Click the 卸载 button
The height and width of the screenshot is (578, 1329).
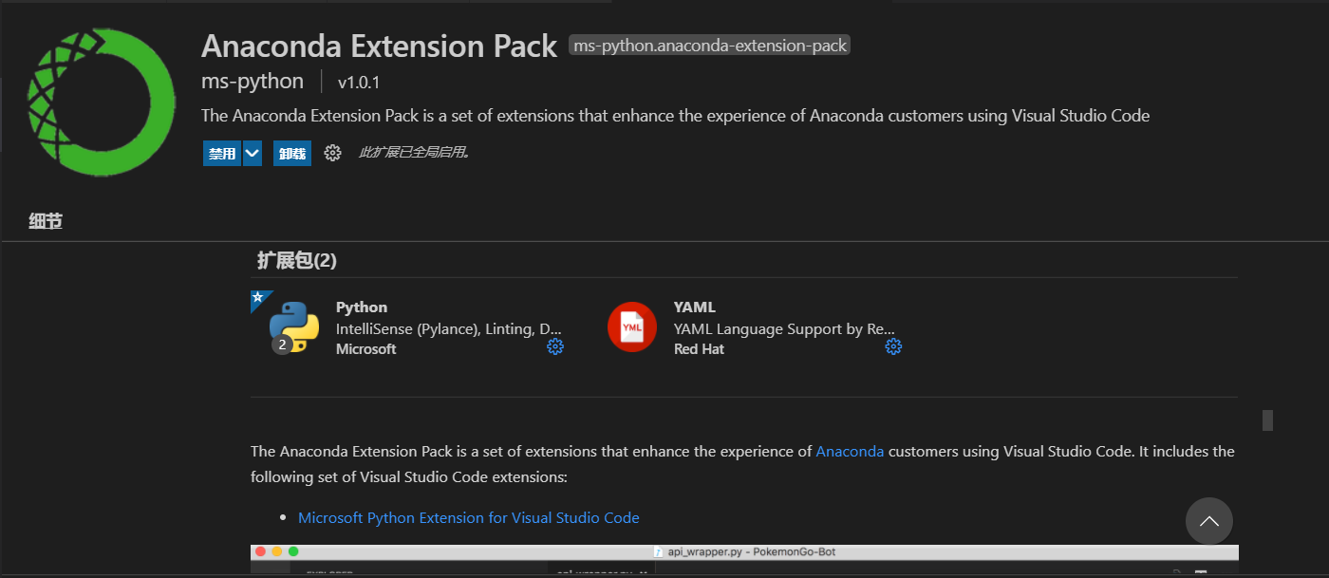coord(291,153)
